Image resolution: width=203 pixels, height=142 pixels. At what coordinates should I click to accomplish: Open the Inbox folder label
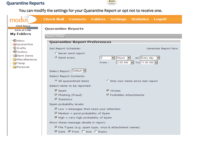[21, 41]
